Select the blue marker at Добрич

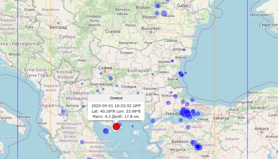tap(184, 50)
